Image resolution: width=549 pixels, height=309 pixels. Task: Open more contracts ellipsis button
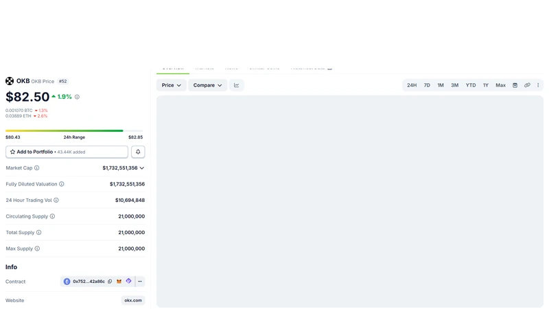(x=140, y=282)
